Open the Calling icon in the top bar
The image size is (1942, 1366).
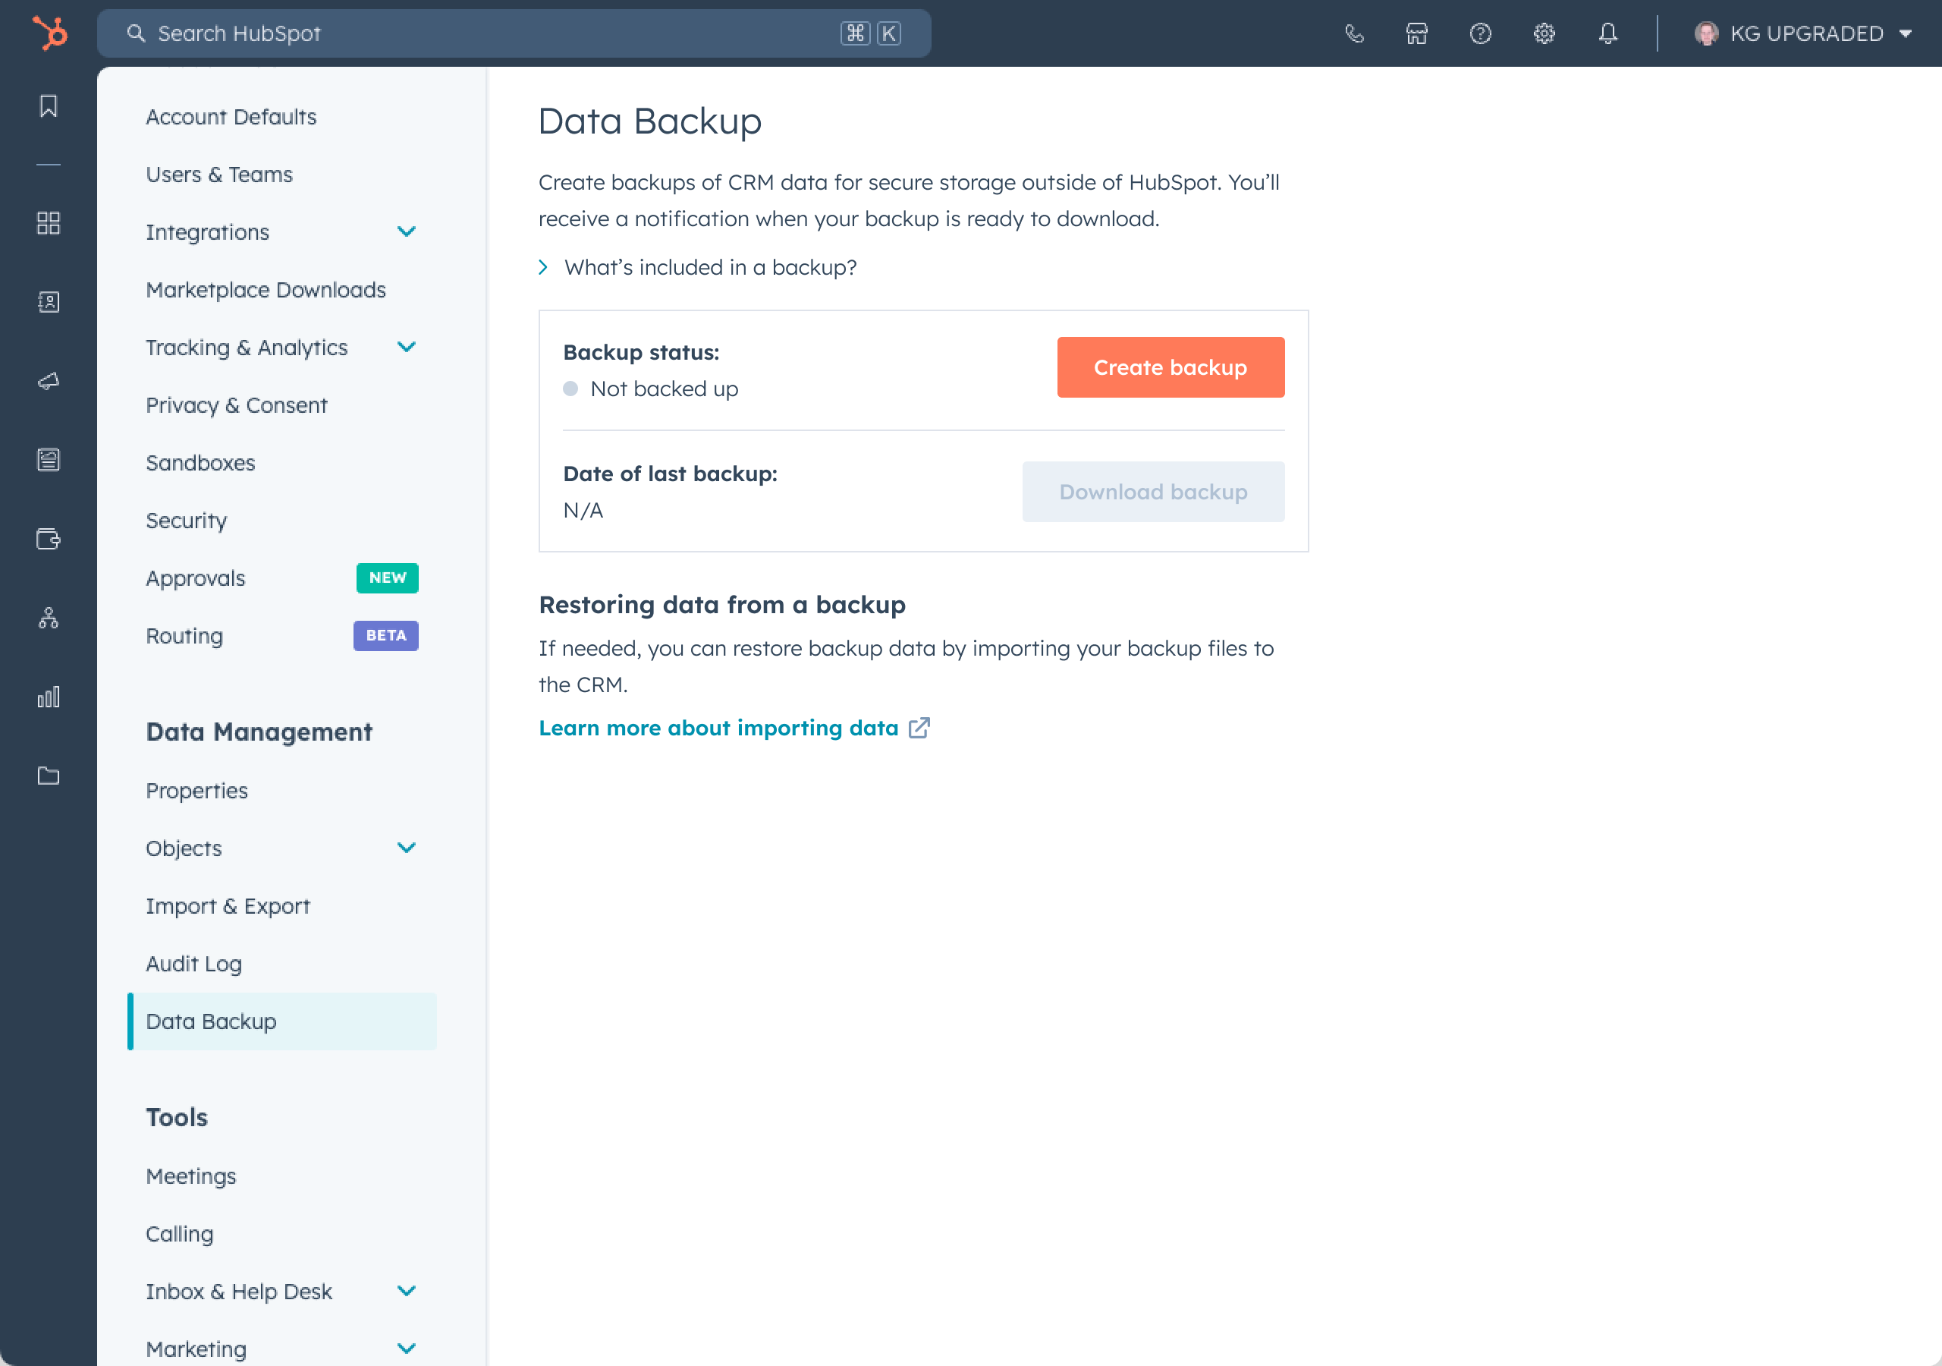click(1354, 33)
